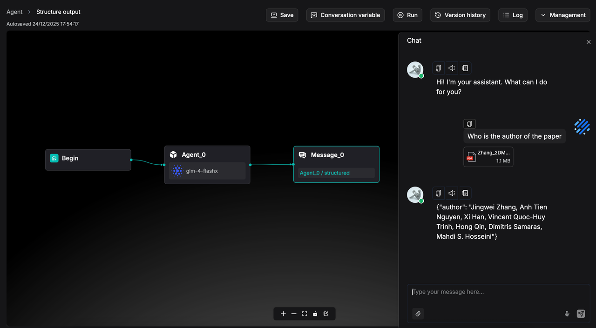Zoom out on the canvas
This screenshot has width=596, height=328.
(x=294, y=314)
